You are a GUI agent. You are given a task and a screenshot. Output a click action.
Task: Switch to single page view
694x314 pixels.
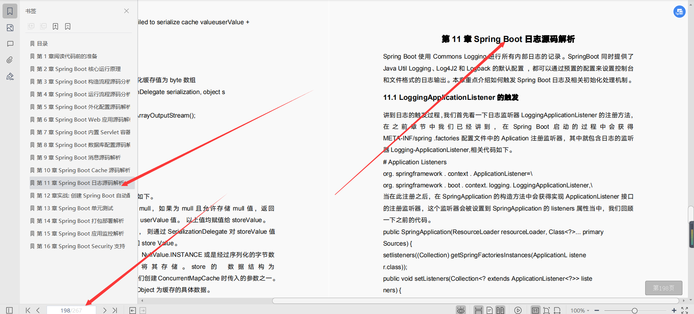489,310
